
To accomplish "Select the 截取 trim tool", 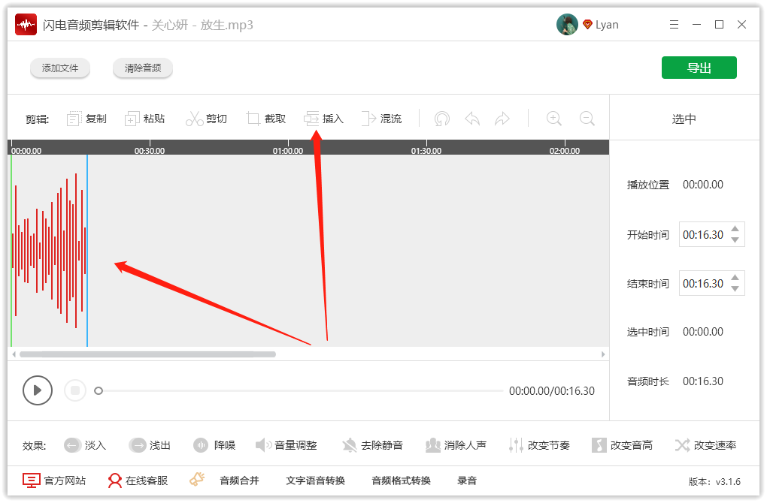I will point(267,118).
